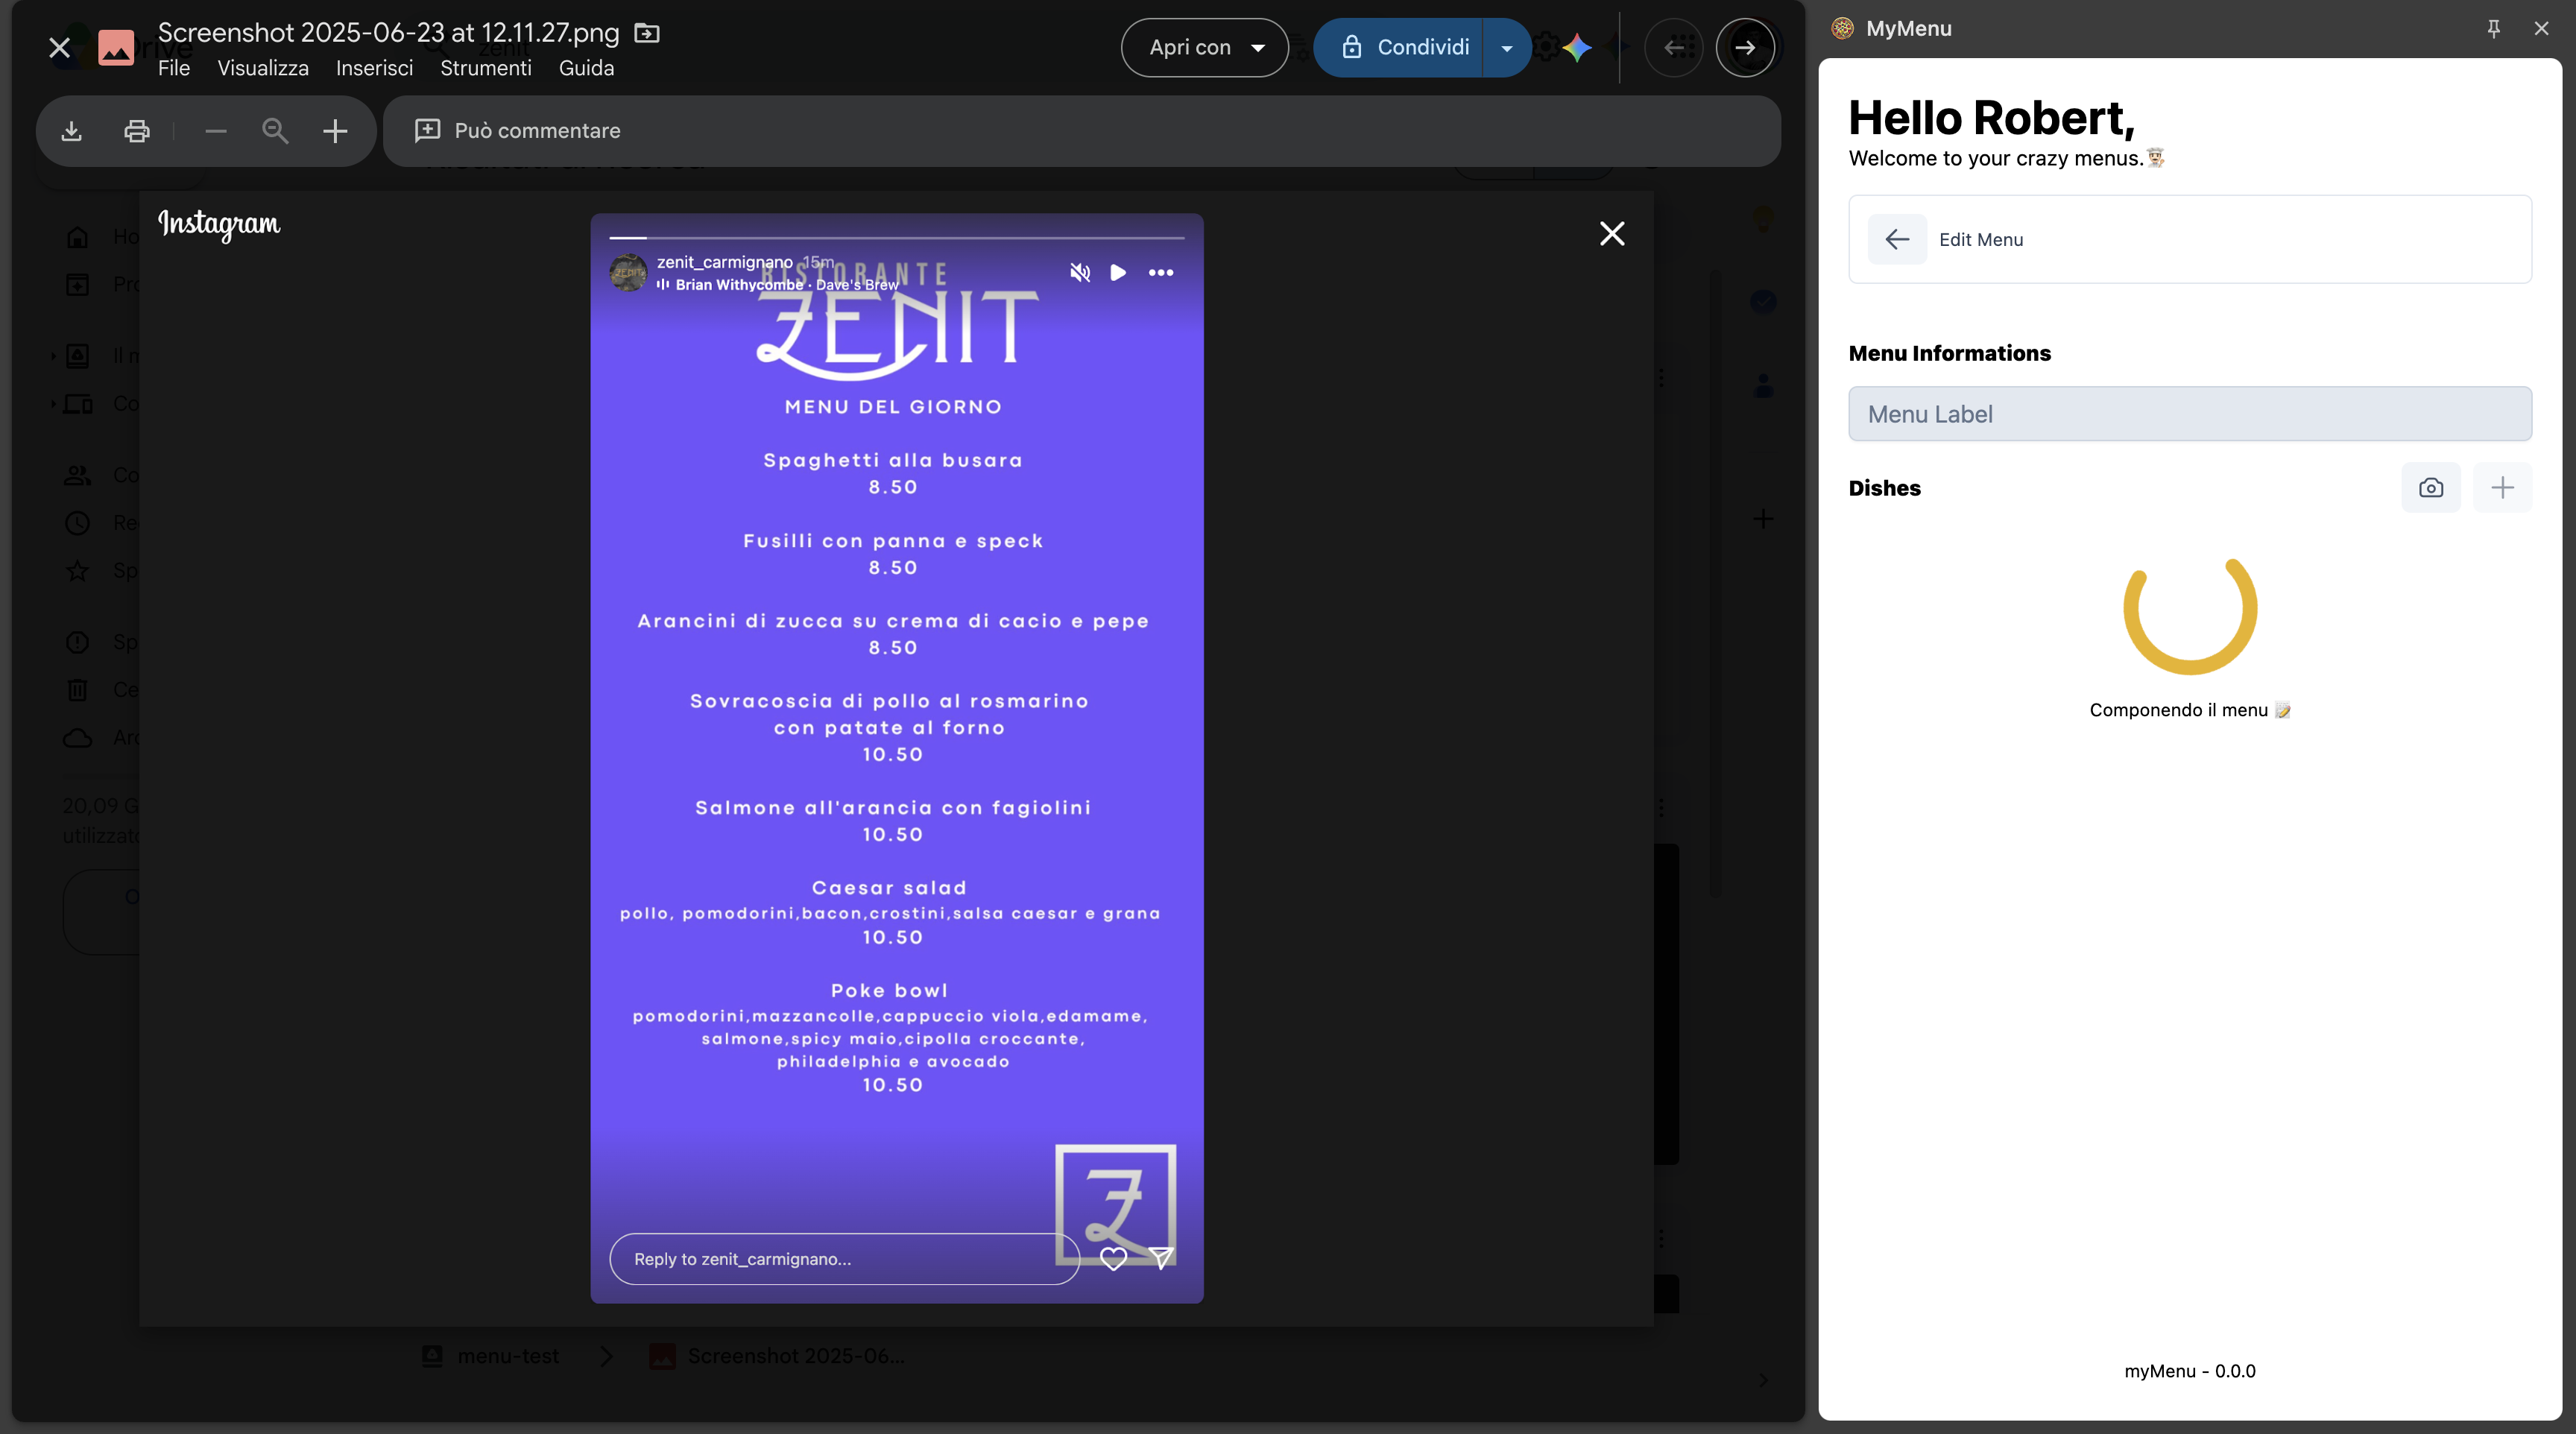Click the Screenshot 2025-06 breadcrumb item
Screen dimensions: 2576x1434
click(777, 1356)
